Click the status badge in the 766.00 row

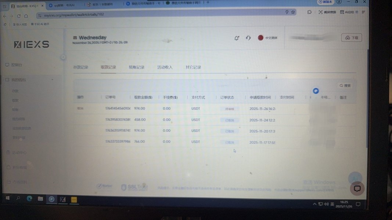click(230, 142)
